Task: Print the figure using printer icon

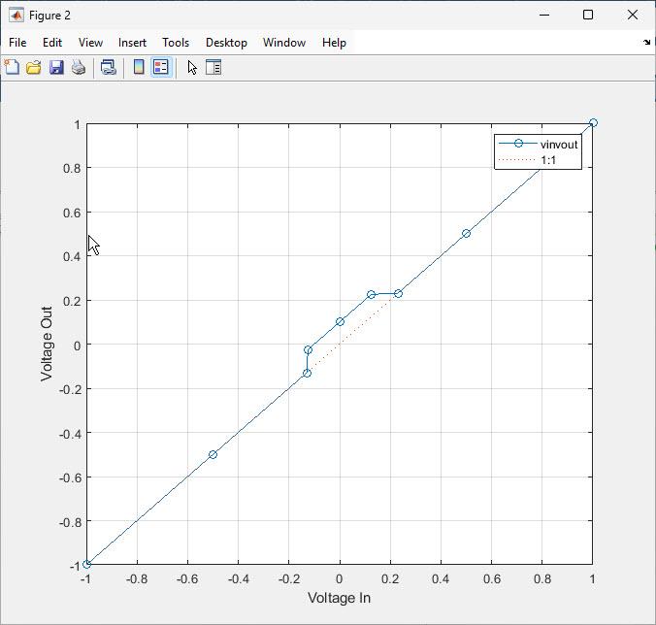Action: pos(78,67)
